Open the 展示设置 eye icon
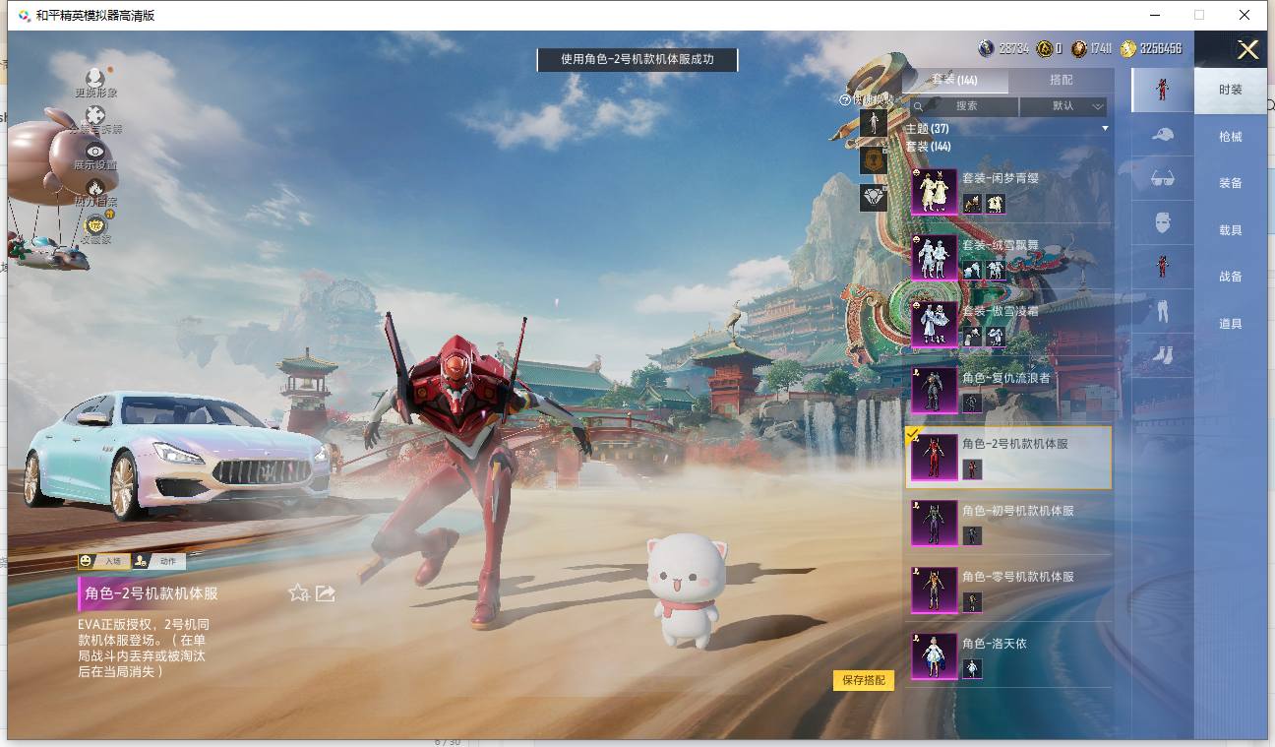The image size is (1275, 747). (x=95, y=151)
